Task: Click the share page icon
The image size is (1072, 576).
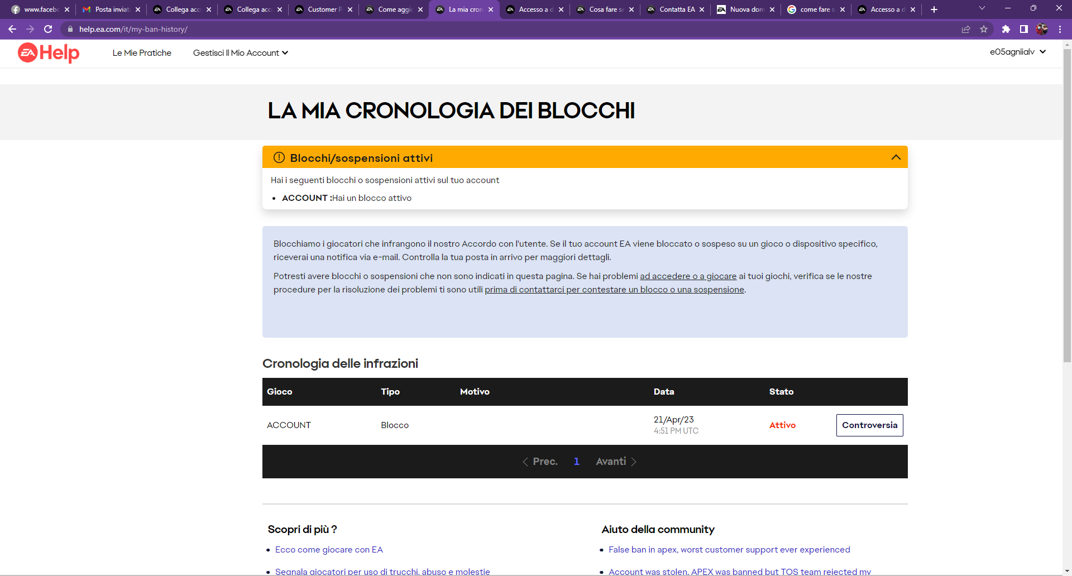Action: [966, 29]
